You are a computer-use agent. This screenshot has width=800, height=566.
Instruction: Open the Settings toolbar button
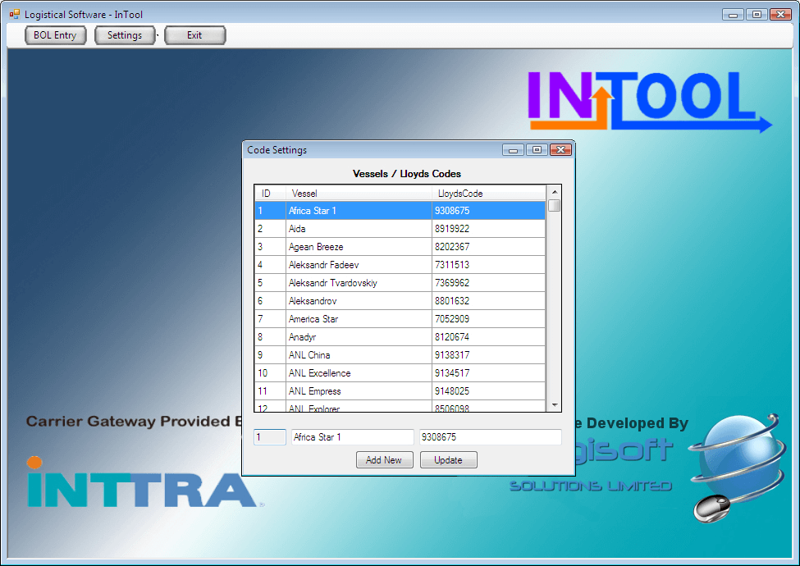(x=125, y=35)
